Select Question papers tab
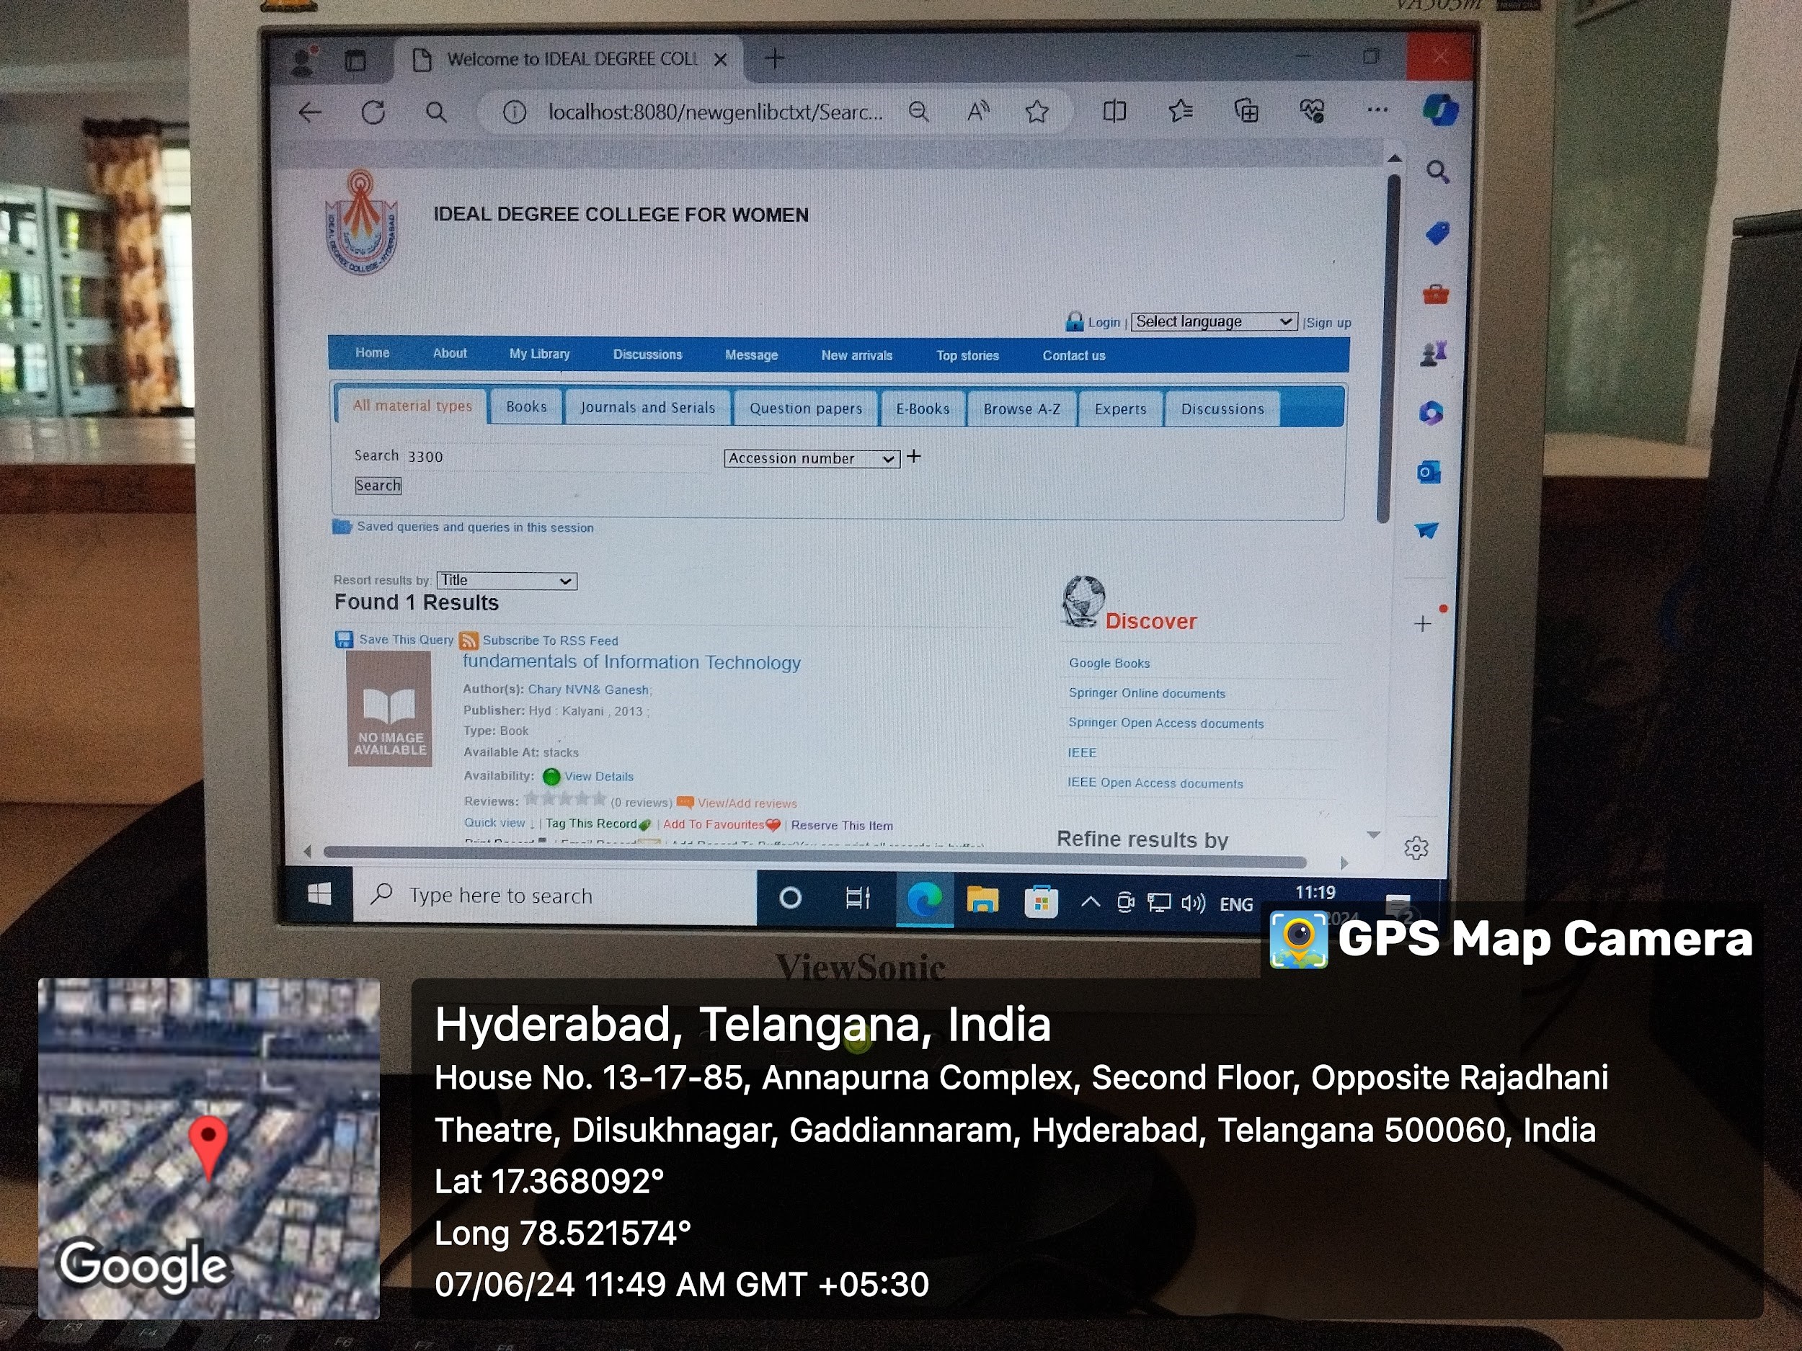 click(x=806, y=408)
